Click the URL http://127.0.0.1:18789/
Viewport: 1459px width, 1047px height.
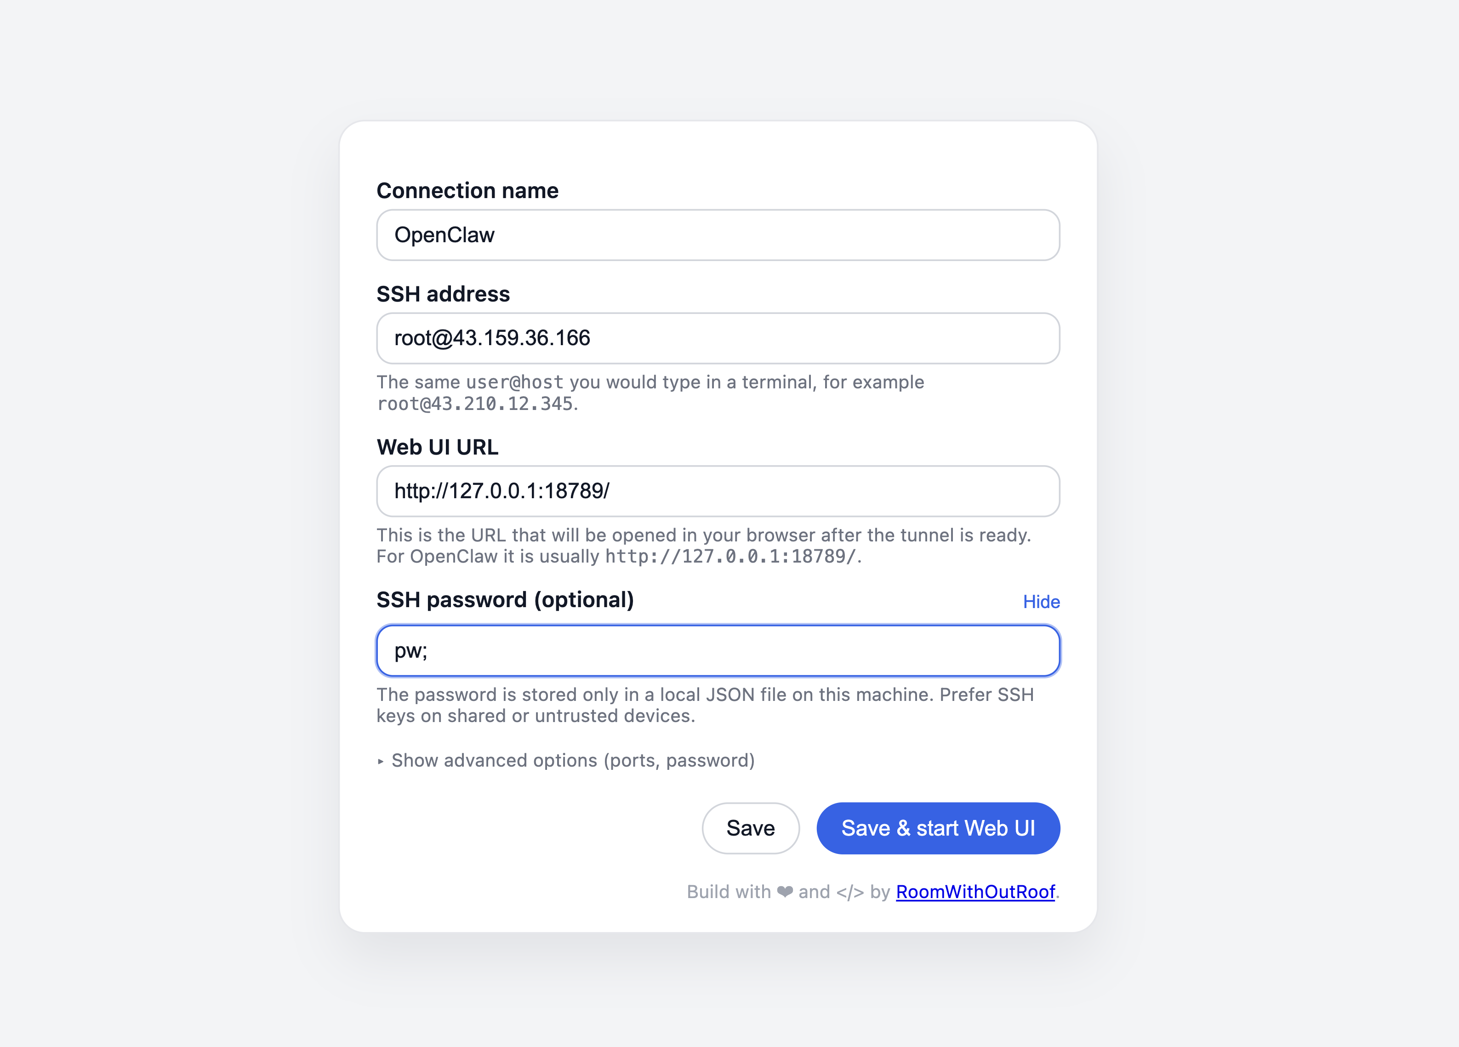tap(502, 491)
